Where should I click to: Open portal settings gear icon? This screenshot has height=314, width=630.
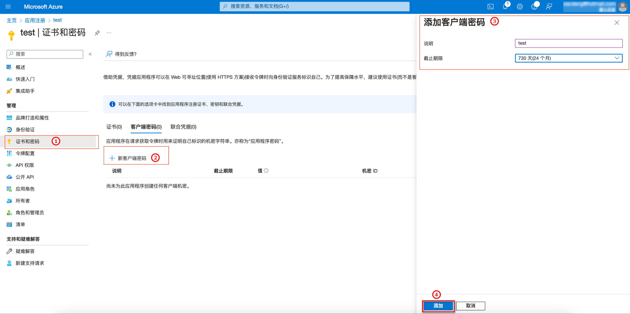(519, 7)
